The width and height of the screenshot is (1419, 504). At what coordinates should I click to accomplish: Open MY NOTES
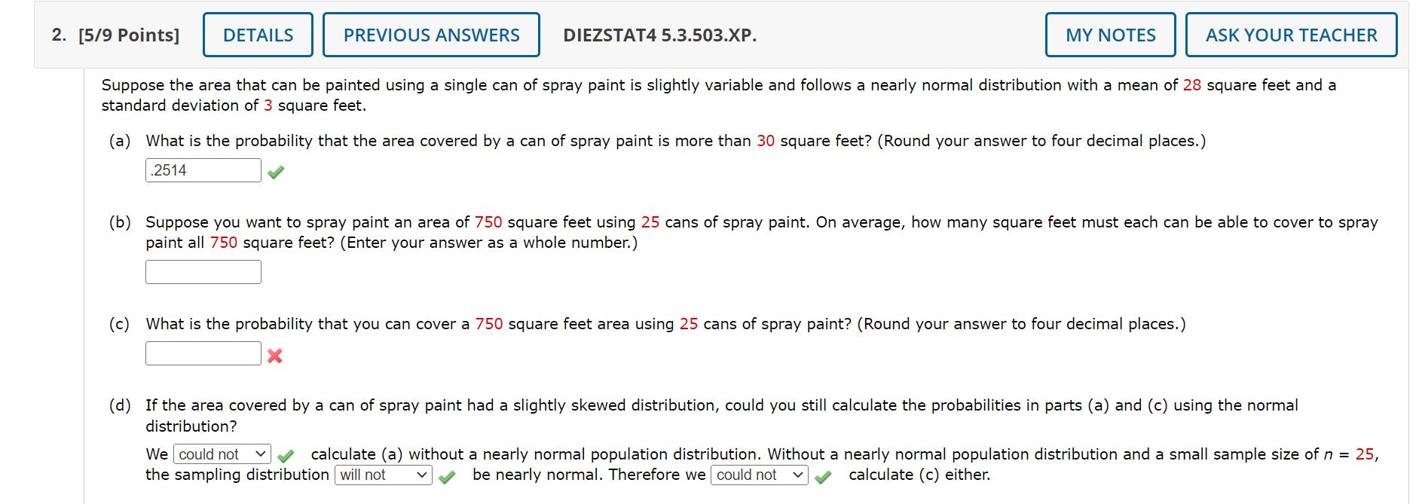[x=1109, y=35]
